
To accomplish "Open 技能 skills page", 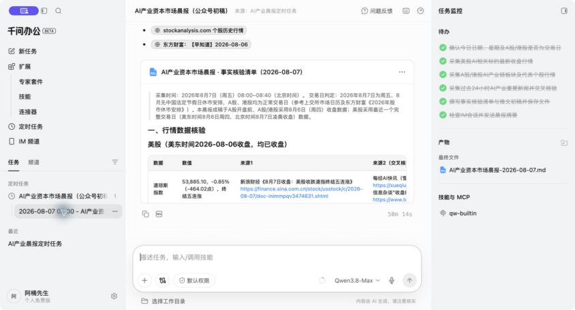I will (x=25, y=97).
